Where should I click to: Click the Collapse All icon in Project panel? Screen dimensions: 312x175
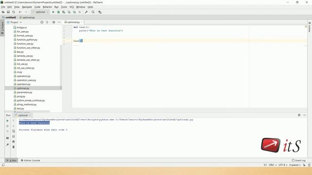[x=47, y=22]
